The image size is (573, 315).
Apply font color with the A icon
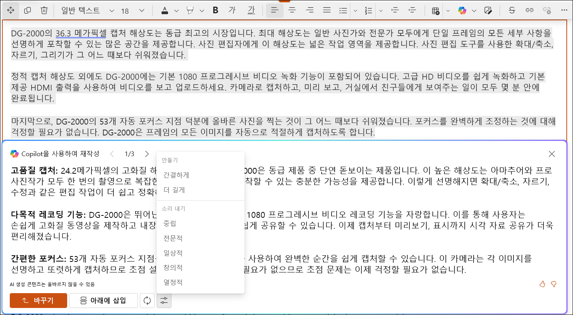pyautogui.click(x=165, y=11)
